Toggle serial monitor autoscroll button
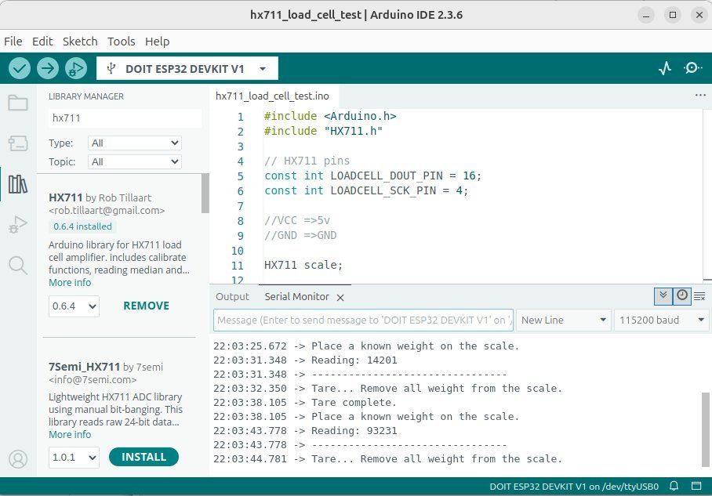The width and height of the screenshot is (712, 496). [663, 296]
